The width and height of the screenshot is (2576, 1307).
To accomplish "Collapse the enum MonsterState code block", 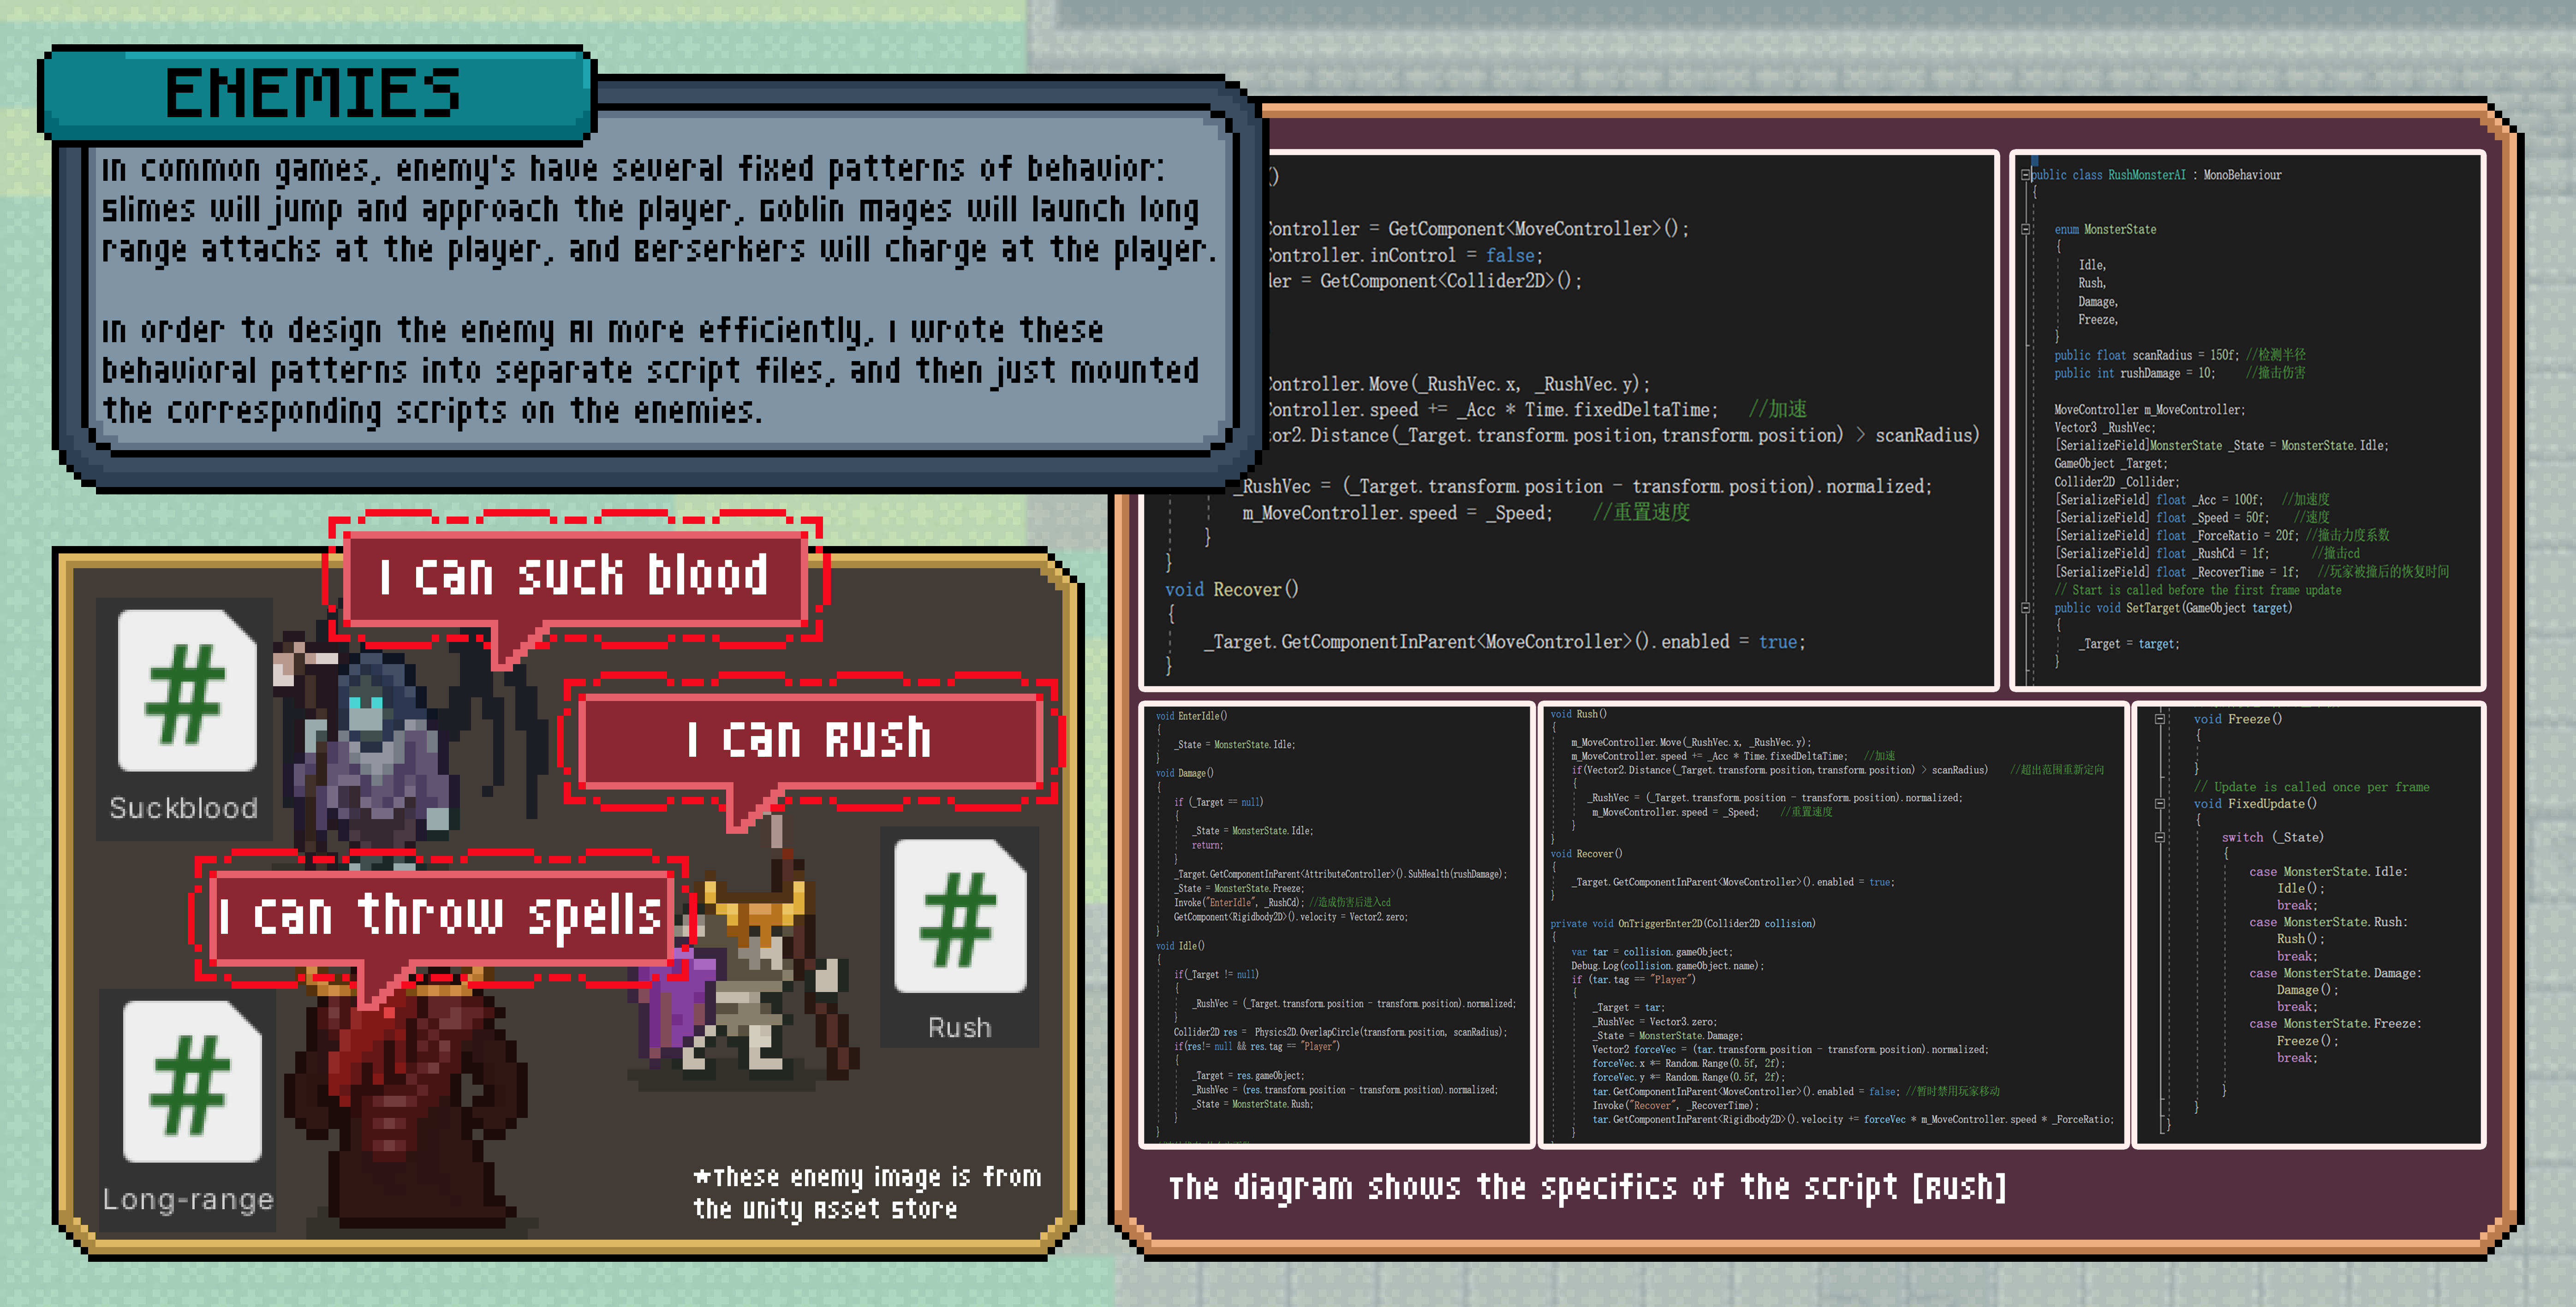I will click(2025, 229).
